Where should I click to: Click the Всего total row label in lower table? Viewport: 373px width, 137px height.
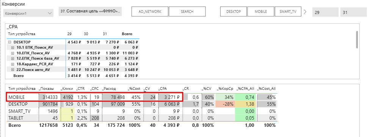coord(14,125)
